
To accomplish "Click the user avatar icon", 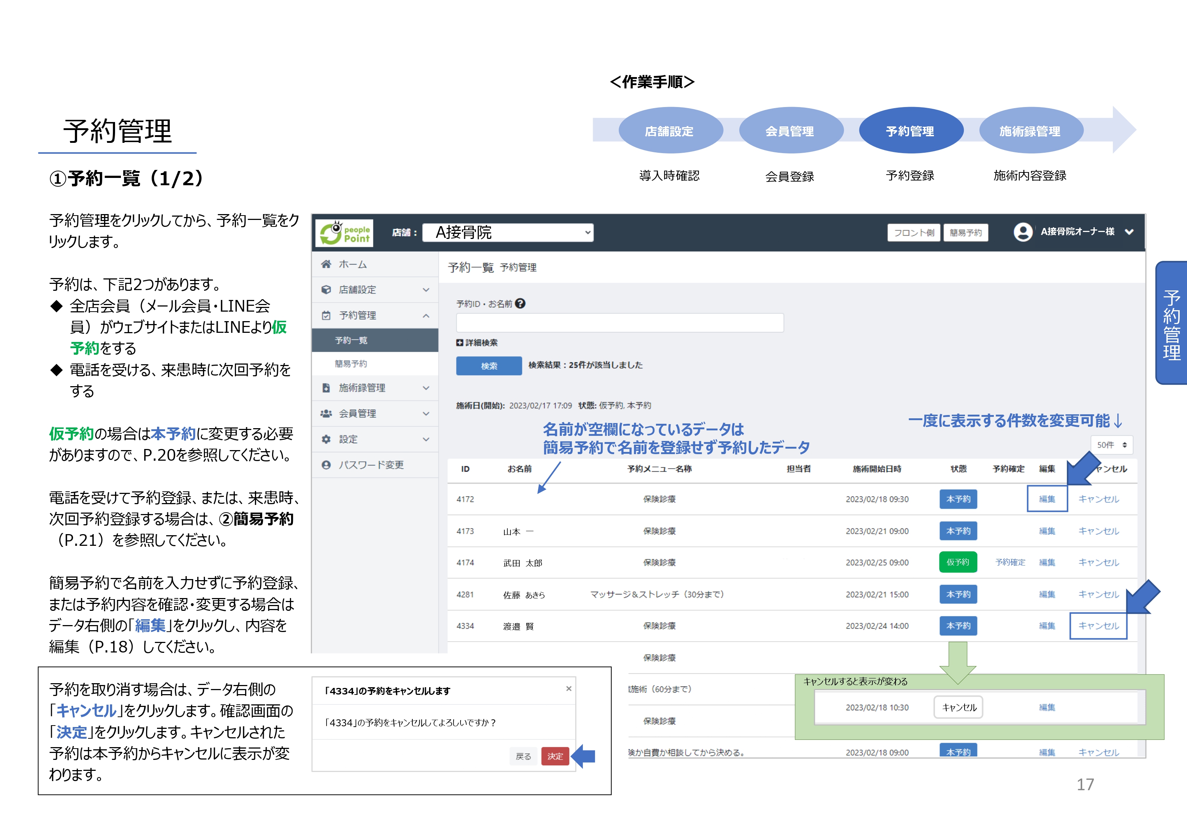I will [x=1023, y=232].
